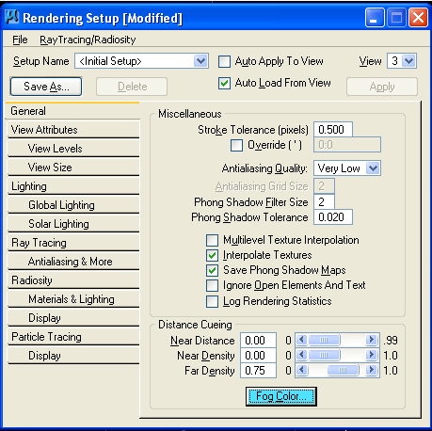Open the Fog Color picker
This screenshot has width=432, height=431.
pyautogui.click(x=281, y=396)
